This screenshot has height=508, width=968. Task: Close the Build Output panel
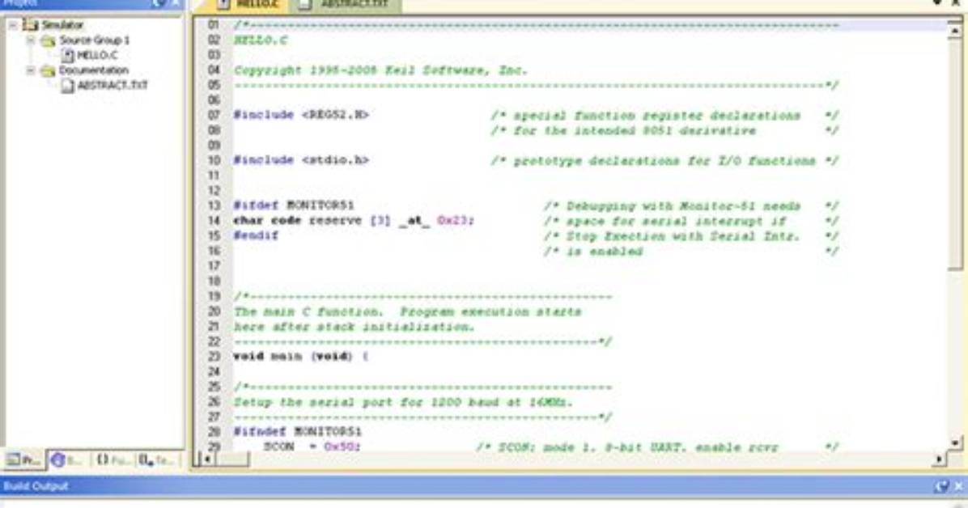point(959,486)
